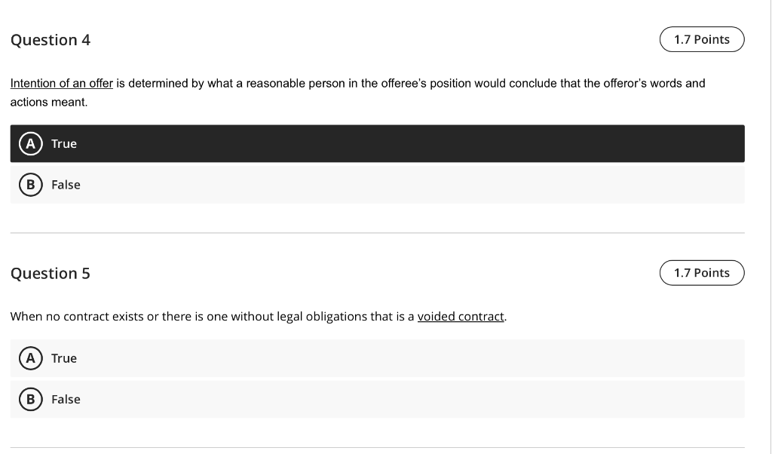This screenshot has width=772, height=454.
Task: Click the True answer row of Question 5
Action: pos(377,358)
